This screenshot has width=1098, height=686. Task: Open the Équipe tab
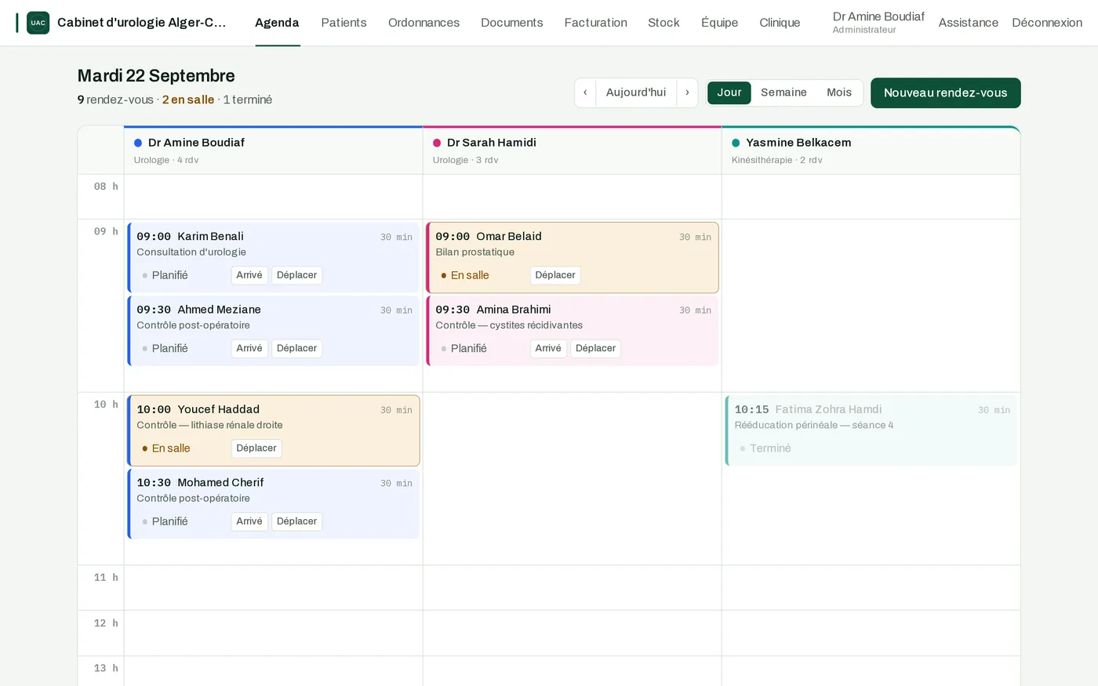click(x=719, y=23)
